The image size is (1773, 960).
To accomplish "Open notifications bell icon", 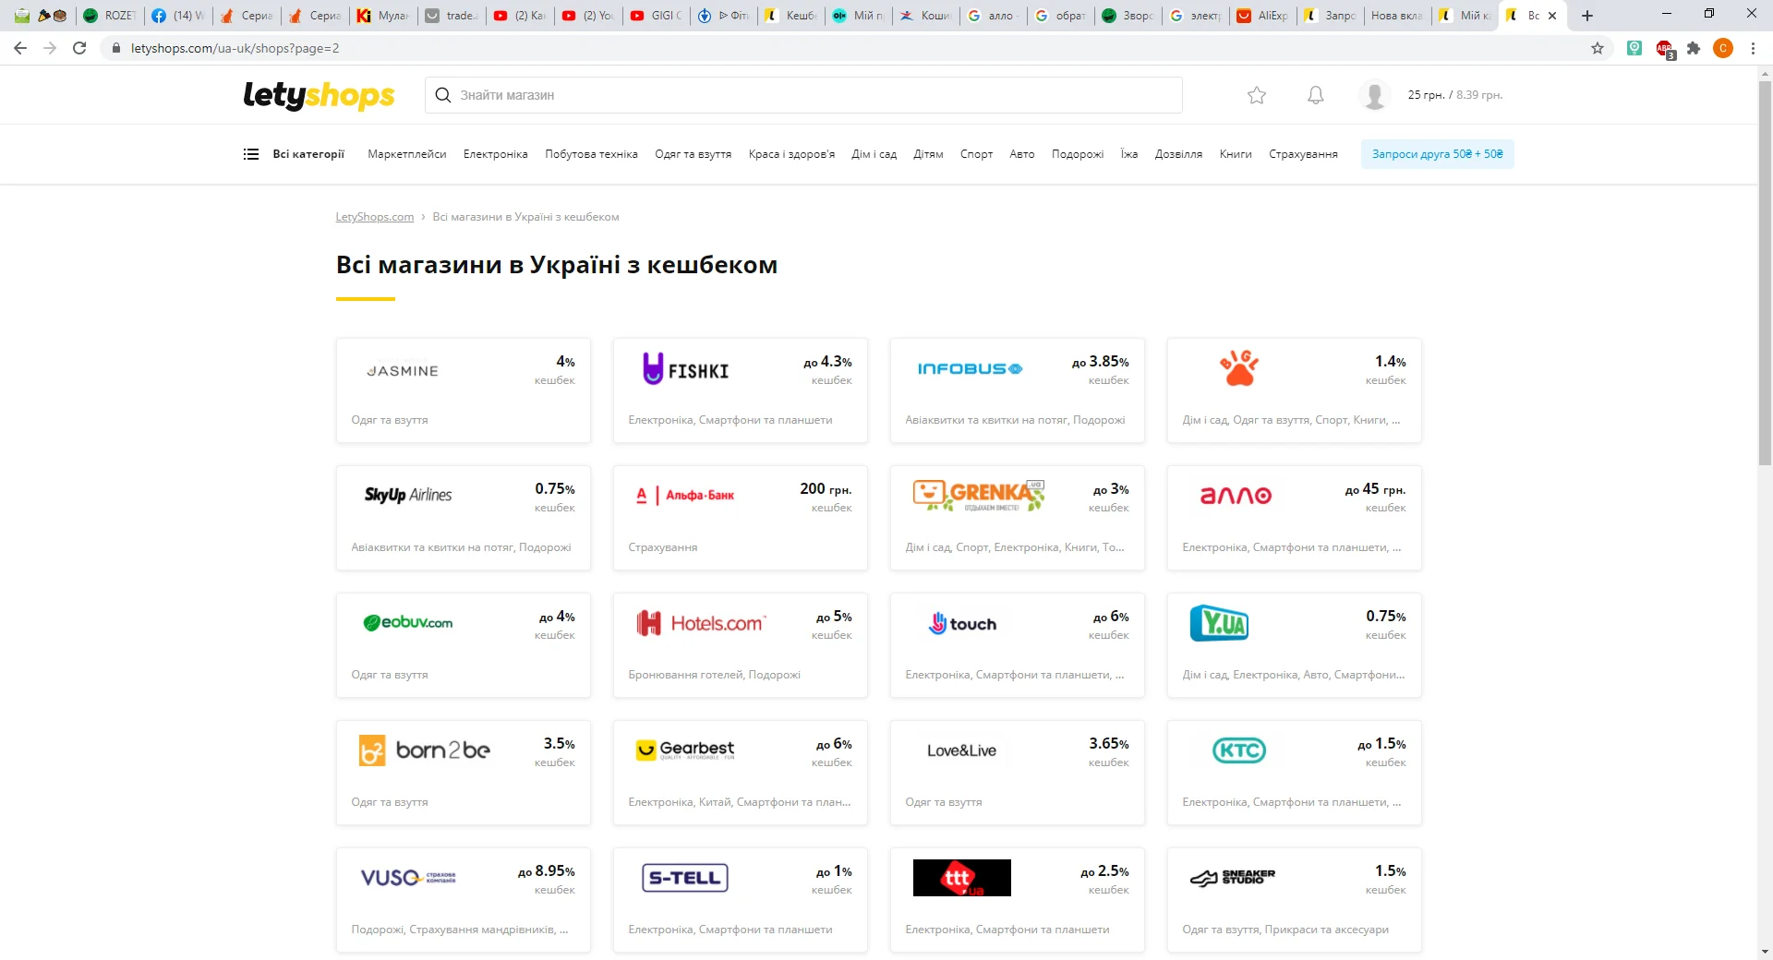I will [1316, 95].
